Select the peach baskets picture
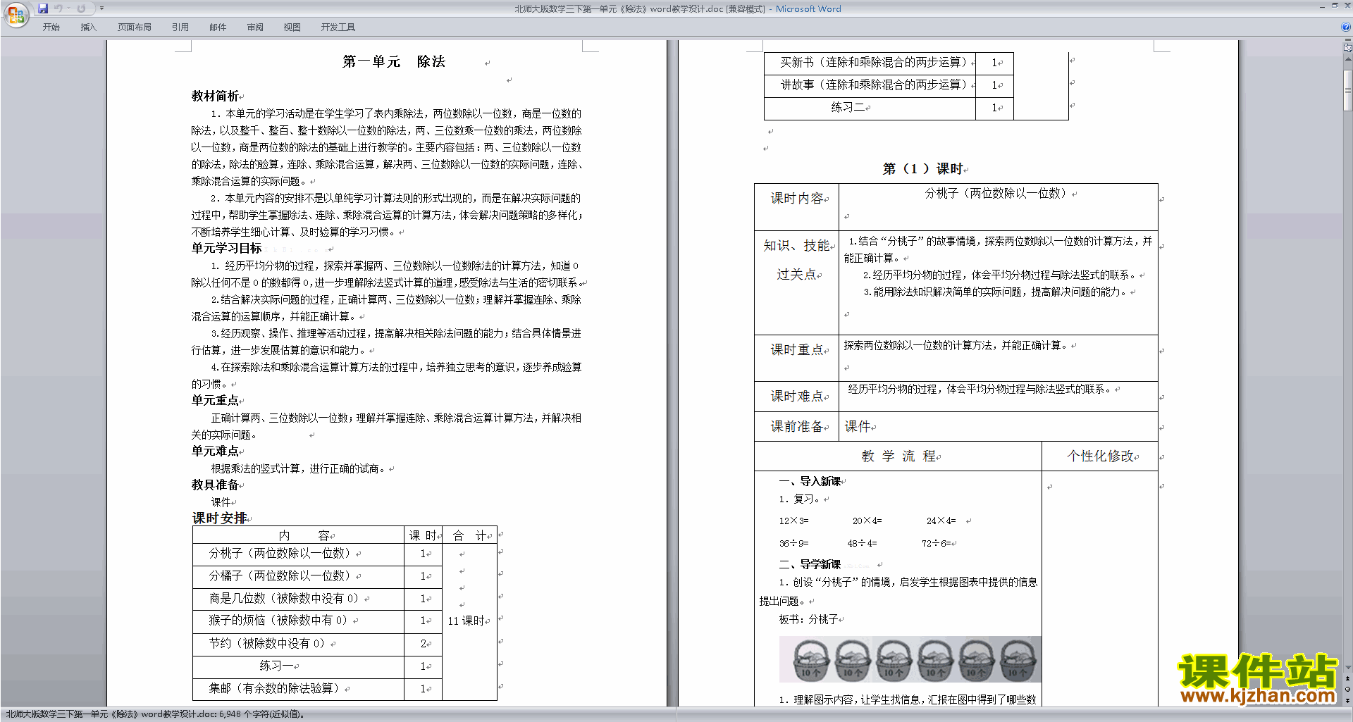The image size is (1353, 722). tap(910, 659)
